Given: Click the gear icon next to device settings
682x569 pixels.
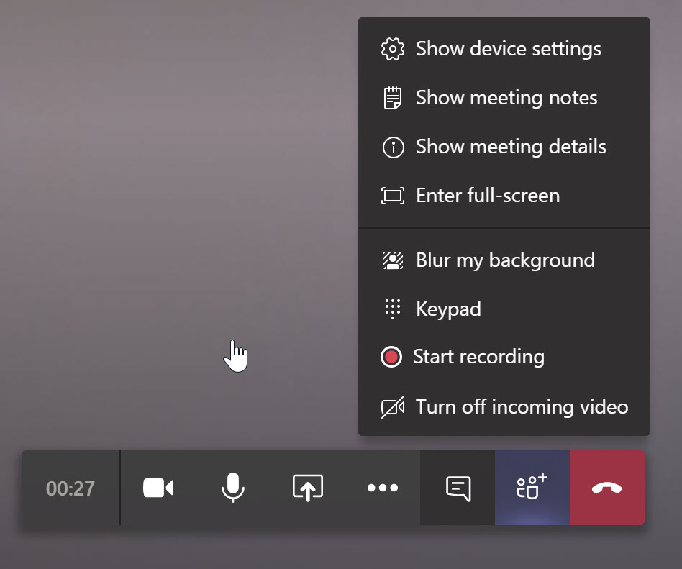Looking at the screenshot, I should [393, 48].
